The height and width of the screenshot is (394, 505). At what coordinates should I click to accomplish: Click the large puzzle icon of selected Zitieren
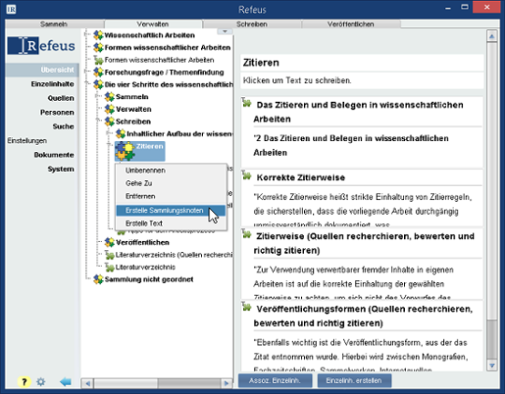pos(125,151)
